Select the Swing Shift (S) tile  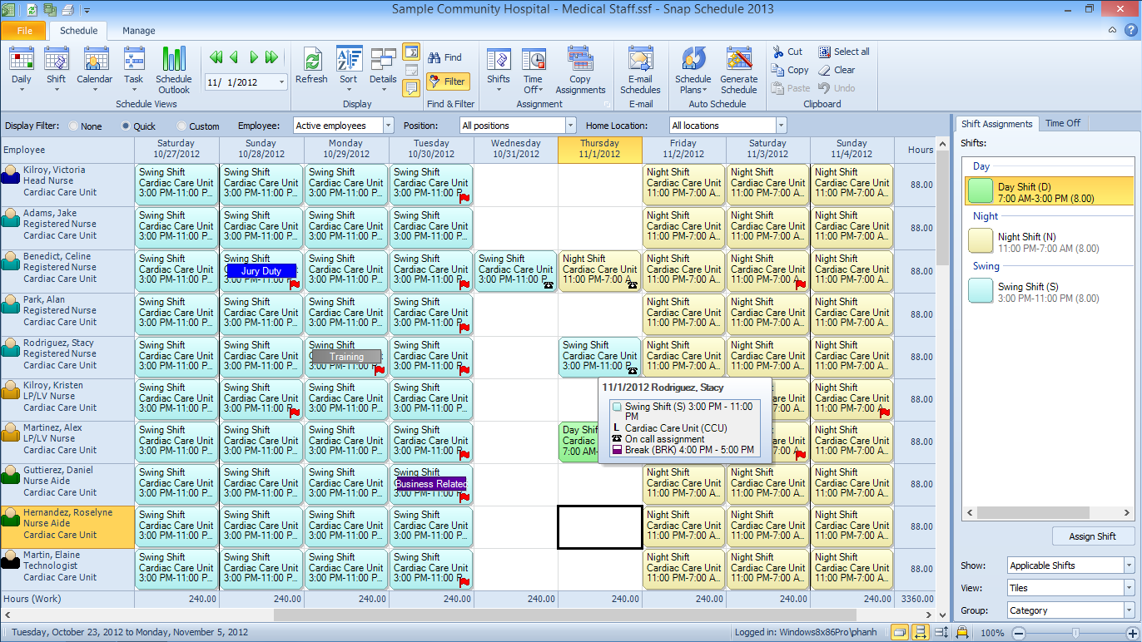(x=1049, y=291)
